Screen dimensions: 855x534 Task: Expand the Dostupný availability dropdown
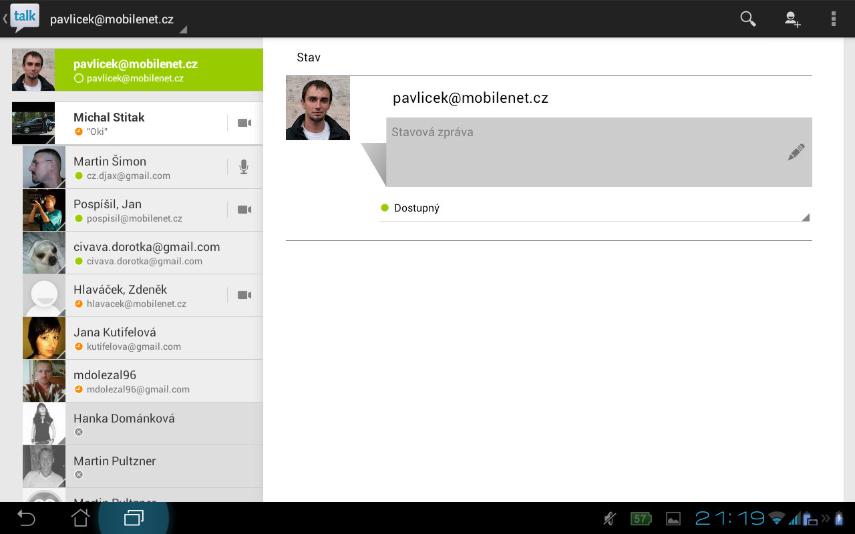point(594,208)
